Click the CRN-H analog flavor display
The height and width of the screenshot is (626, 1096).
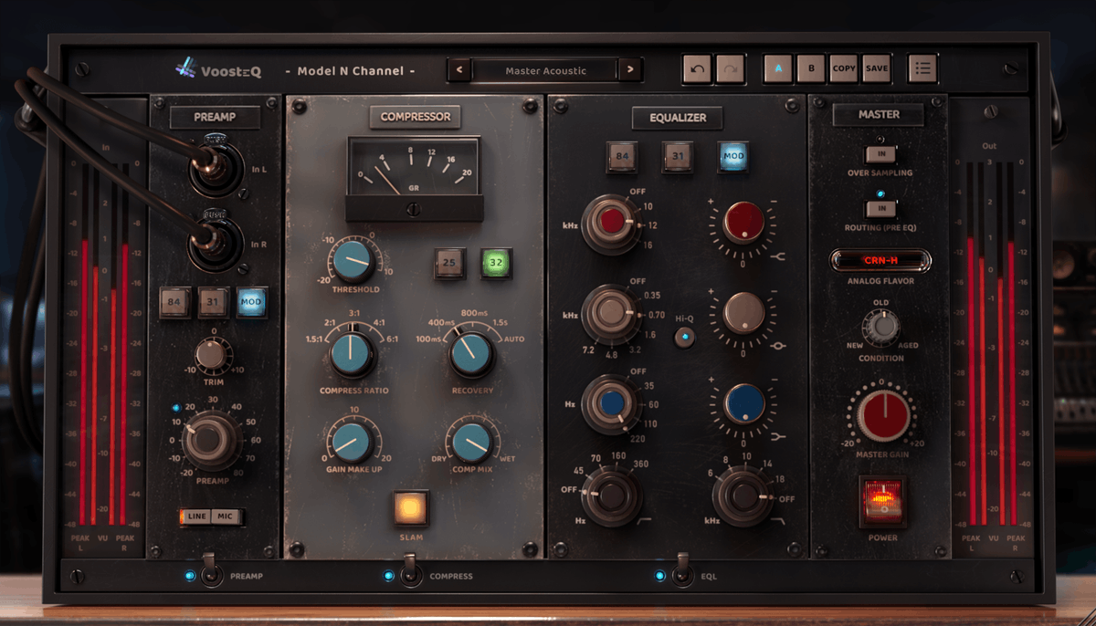(x=880, y=261)
